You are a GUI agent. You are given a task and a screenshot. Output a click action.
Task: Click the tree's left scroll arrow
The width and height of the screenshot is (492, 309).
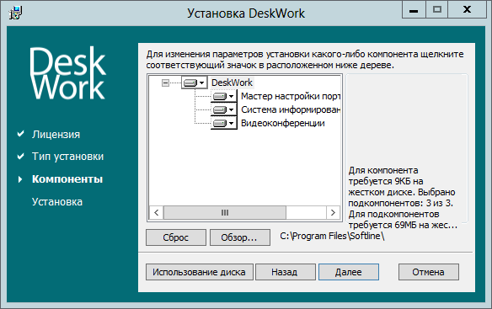click(156, 213)
